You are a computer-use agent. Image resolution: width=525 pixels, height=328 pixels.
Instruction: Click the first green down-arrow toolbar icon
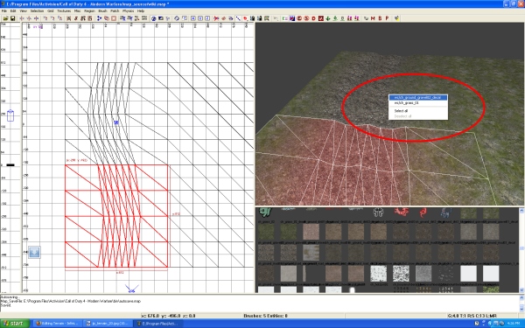pos(328,18)
